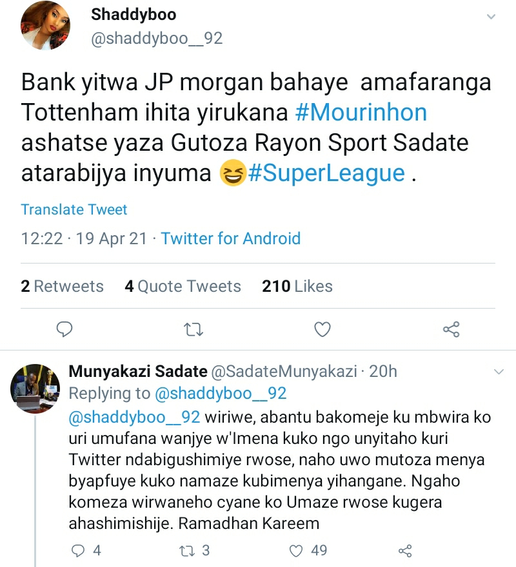Viewport: 516px width, 567px height.
Task: Open Shaddyboo tweet options chevron
Action: [x=492, y=17]
